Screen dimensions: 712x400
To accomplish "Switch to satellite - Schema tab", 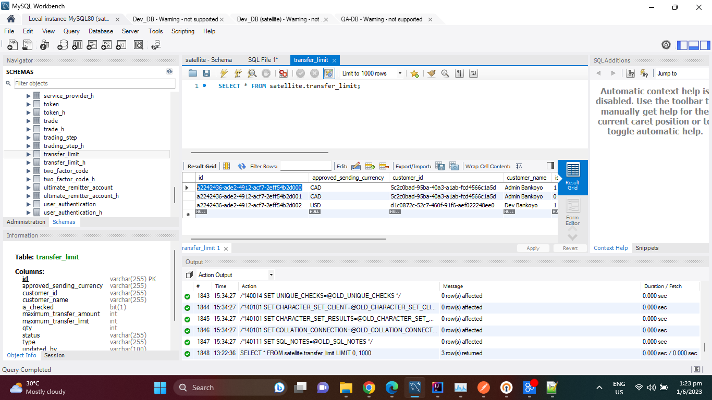I will (208, 60).
